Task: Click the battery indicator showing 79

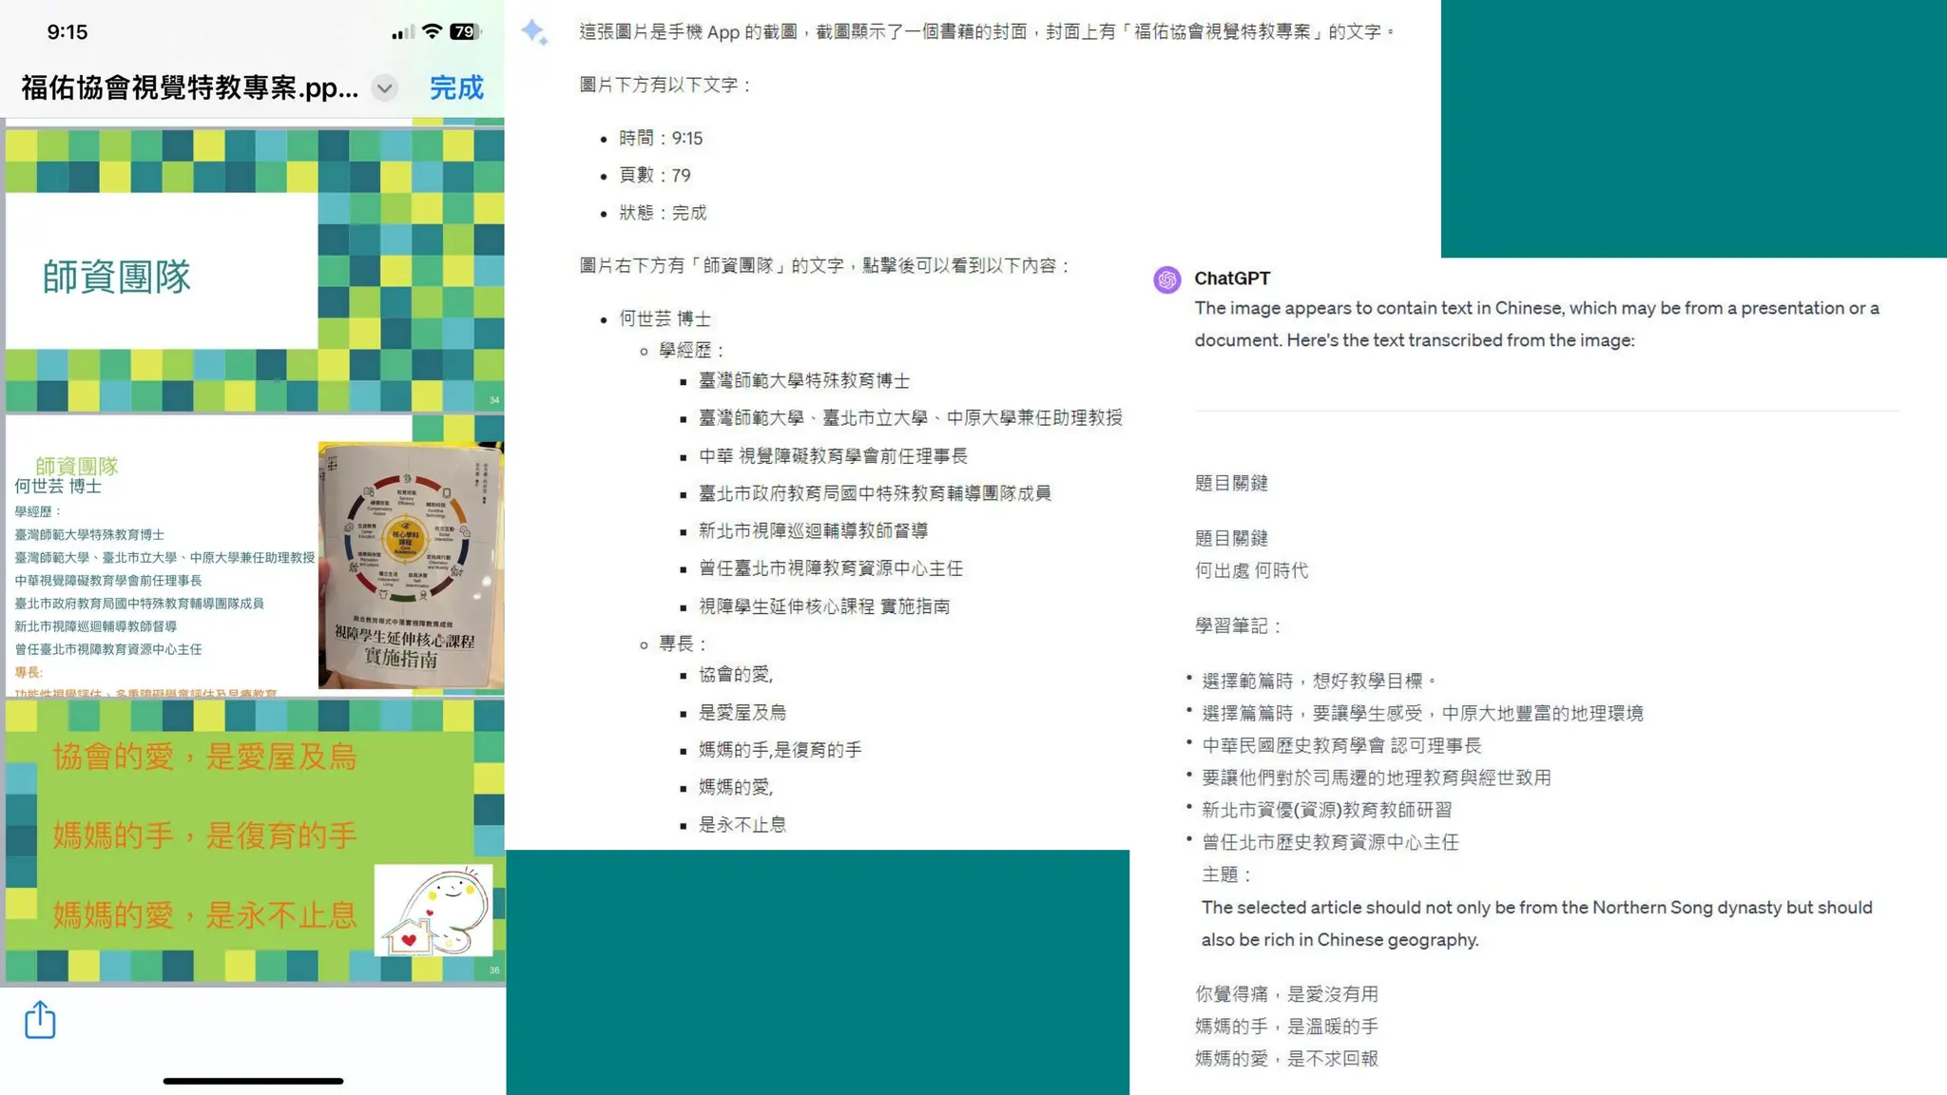Action: (x=465, y=31)
